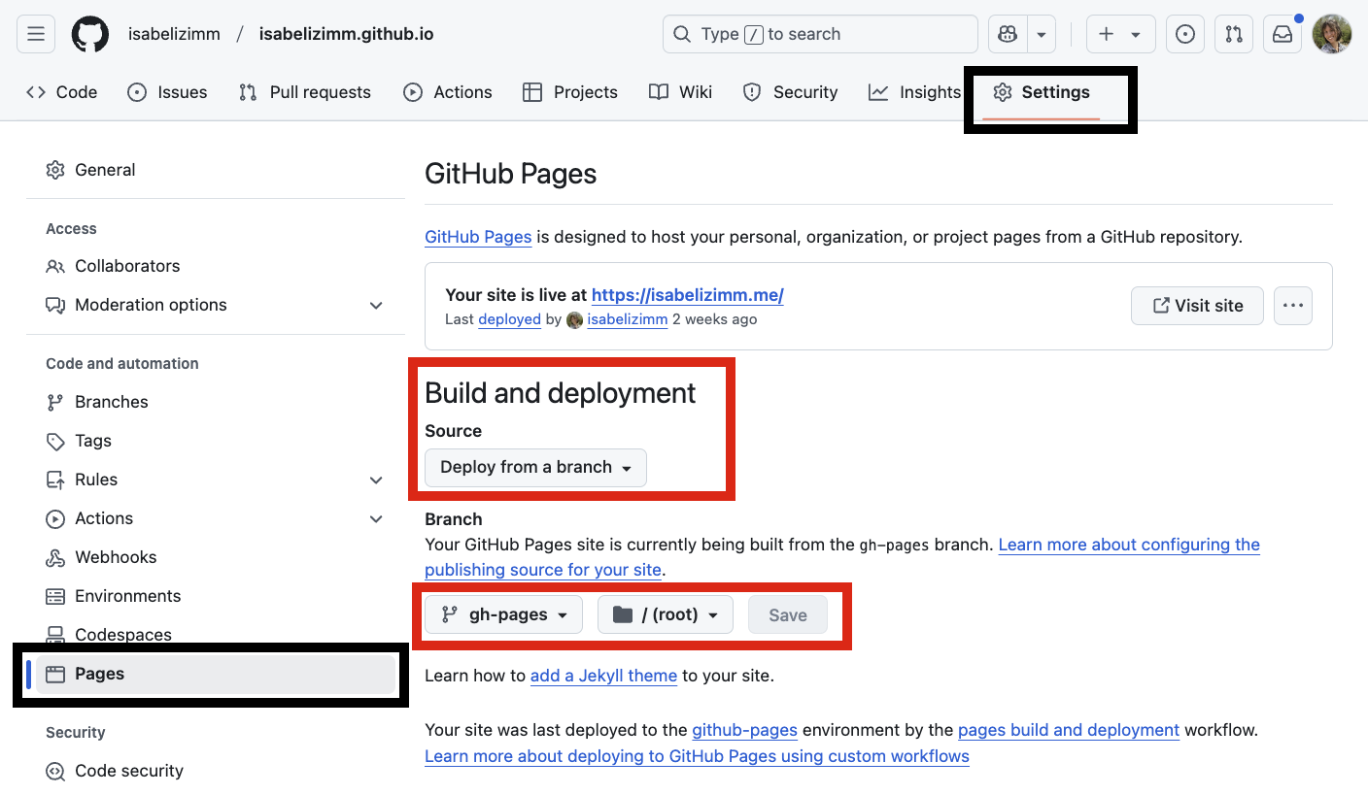Open the Copilot icon button

pyautogui.click(x=1008, y=34)
